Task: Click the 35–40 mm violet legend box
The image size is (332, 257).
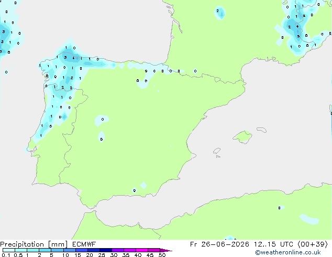Action: 130,250
